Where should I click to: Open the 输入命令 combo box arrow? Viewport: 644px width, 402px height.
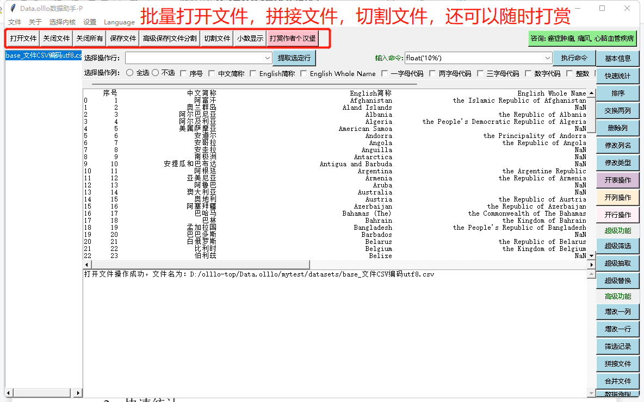(547, 58)
